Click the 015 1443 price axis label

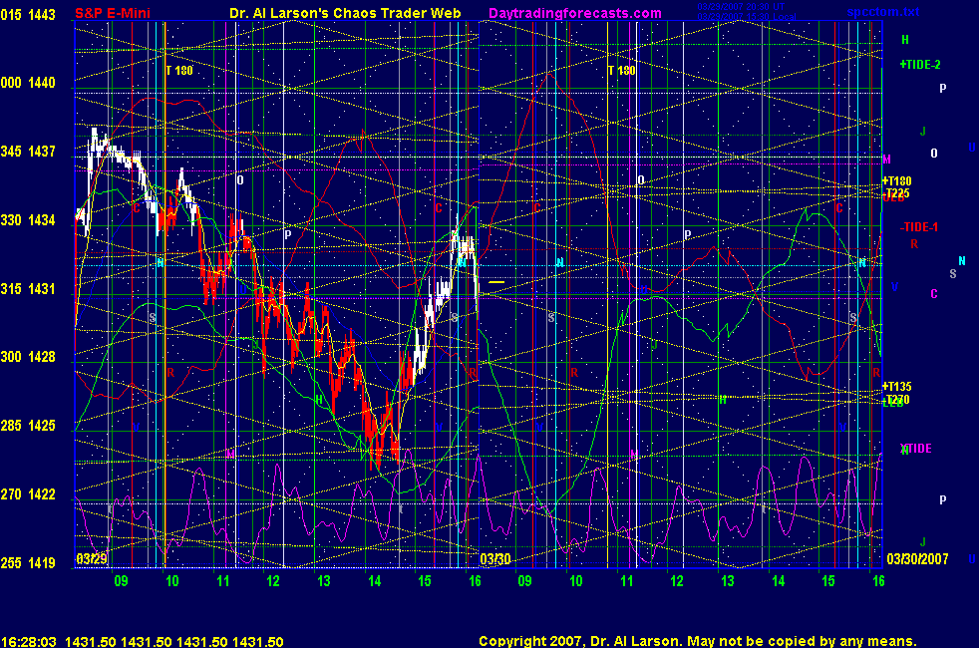(28, 14)
